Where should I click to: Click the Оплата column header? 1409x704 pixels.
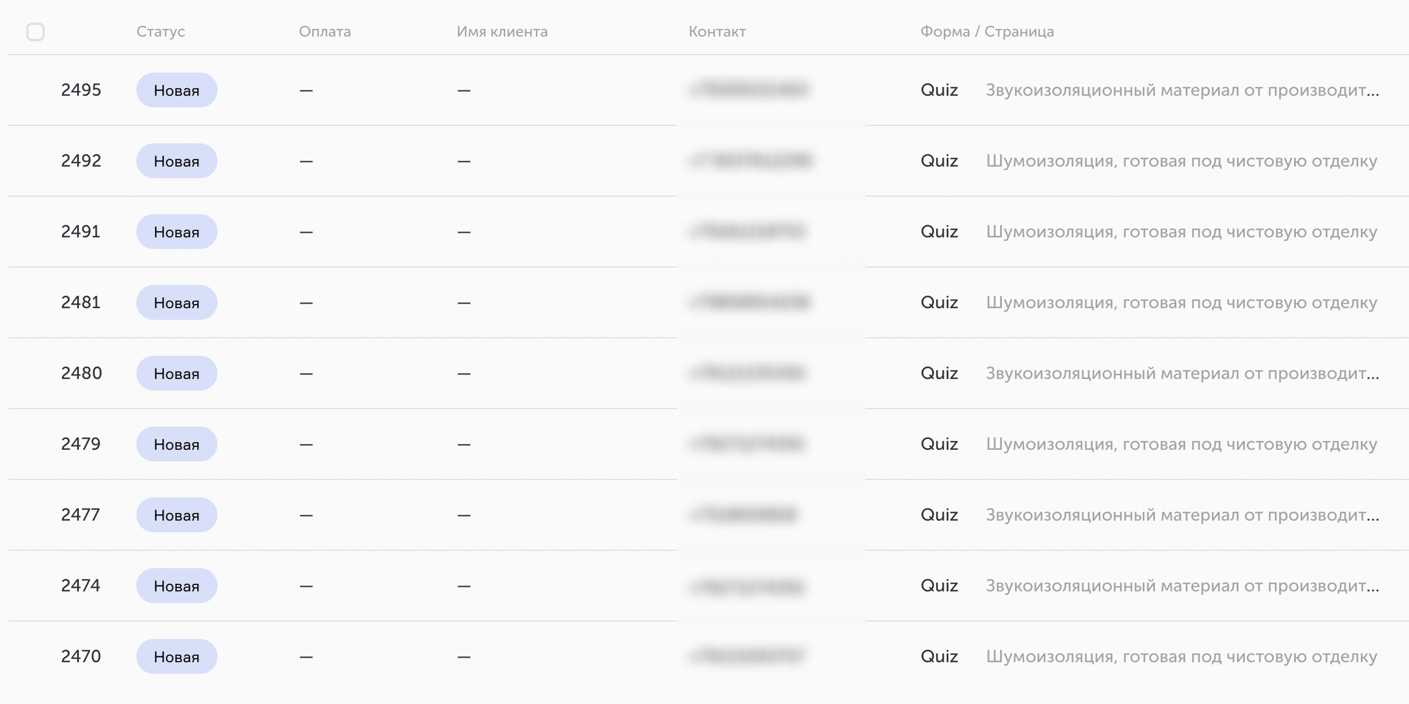325,31
